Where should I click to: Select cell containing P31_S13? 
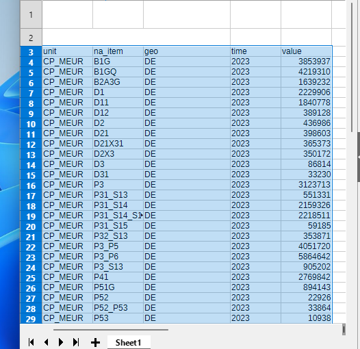[118, 195]
